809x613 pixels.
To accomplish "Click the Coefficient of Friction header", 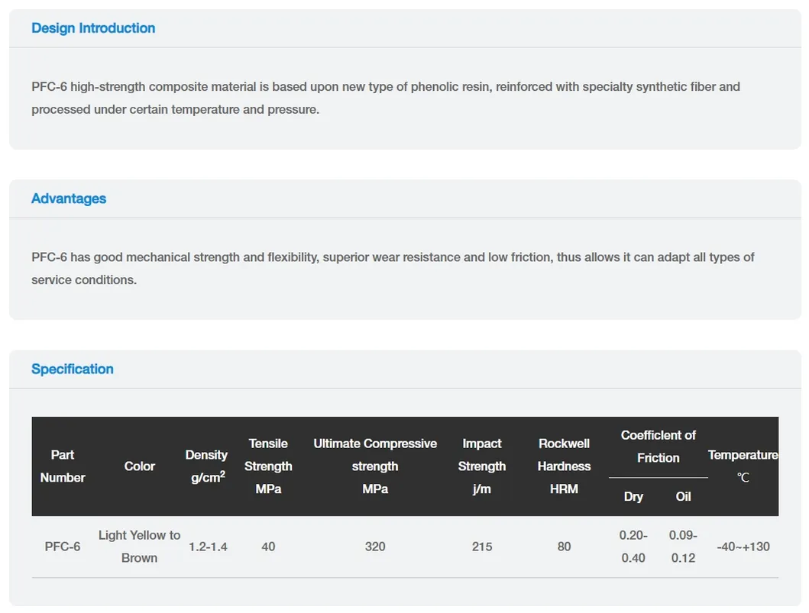I will (x=659, y=447).
